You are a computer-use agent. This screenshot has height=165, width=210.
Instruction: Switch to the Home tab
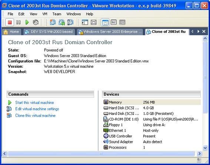[x=11, y=32]
